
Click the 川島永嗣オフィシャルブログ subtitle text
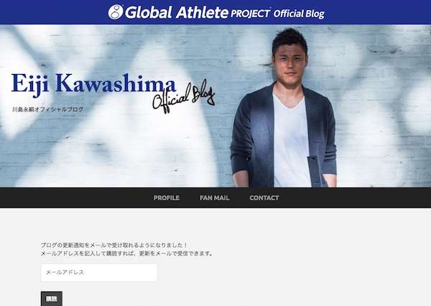coord(48,109)
